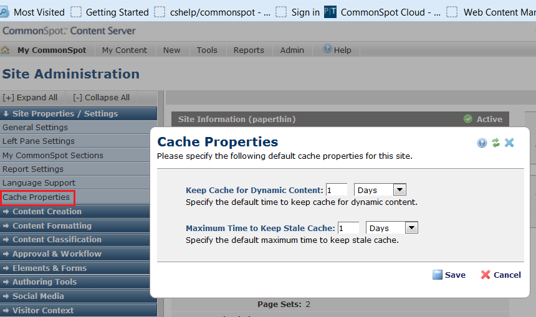Click the help icon in Cache Properties dialog
Screen dimensions: 536x317
click(482, 143)
